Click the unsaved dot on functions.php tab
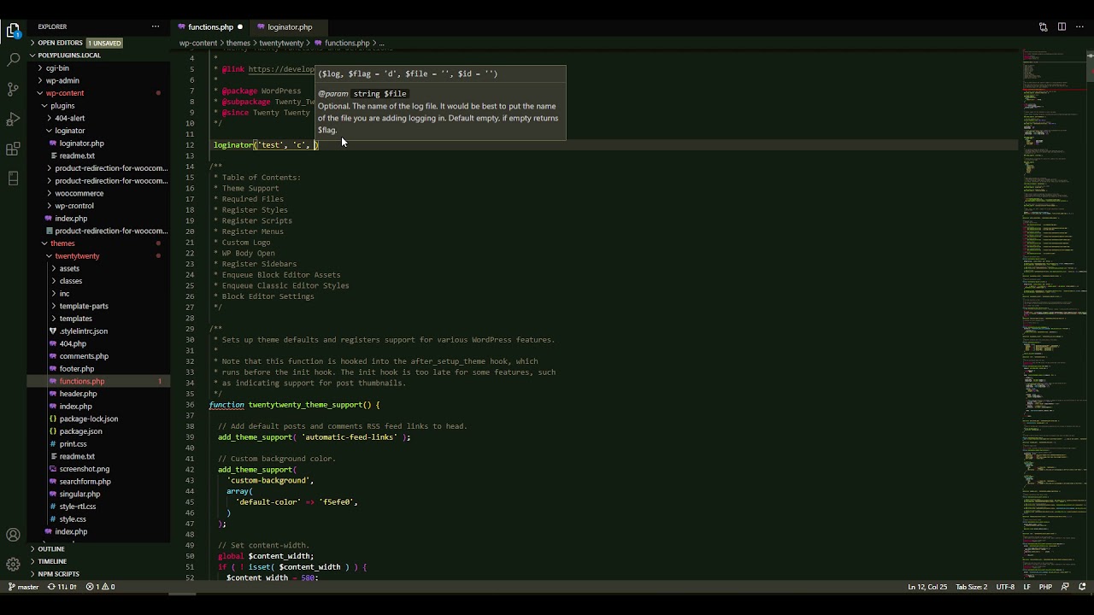 point(239,27)
